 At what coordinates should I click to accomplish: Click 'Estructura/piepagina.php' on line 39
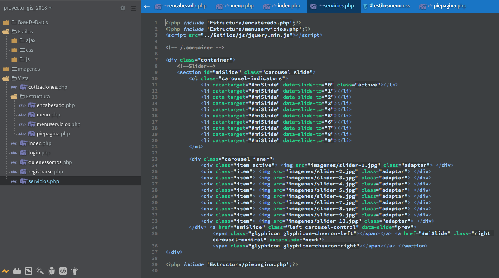tap(248, 264)
